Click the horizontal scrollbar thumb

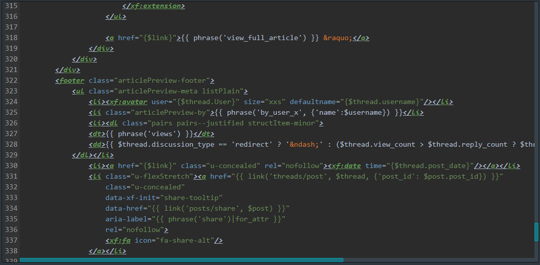coord(181,260)
